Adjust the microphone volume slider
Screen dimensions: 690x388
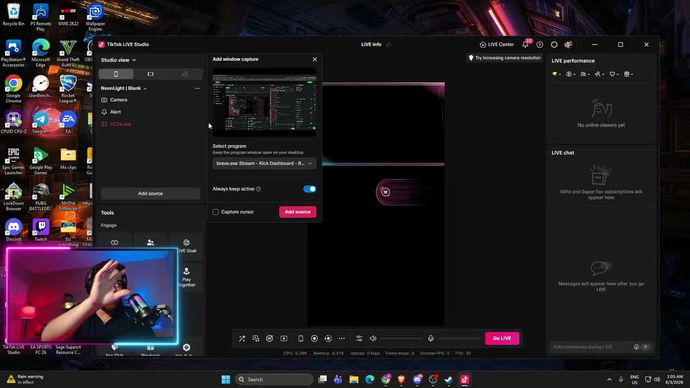click(459, 338)
